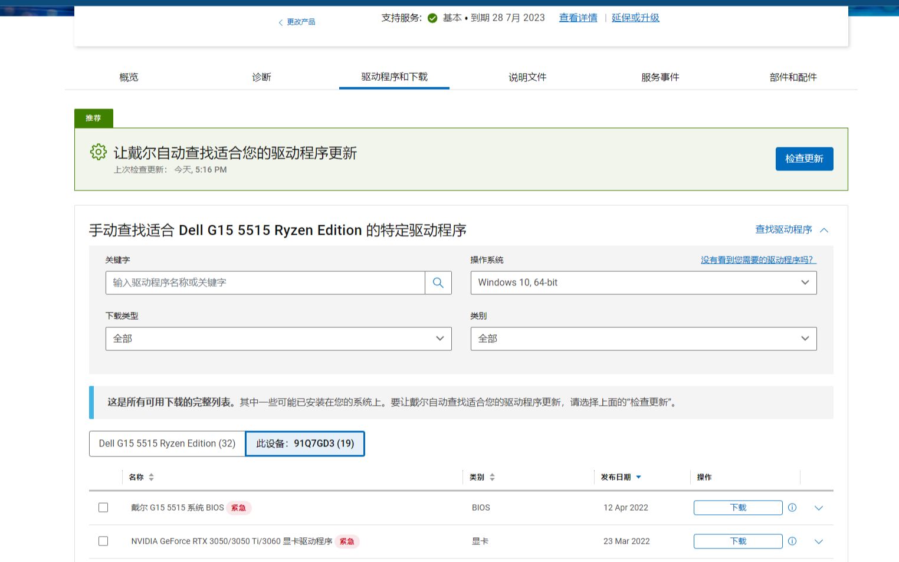Toggle 发布日期 sort arrow
899x562 pixels.
(x=638, y=477)
